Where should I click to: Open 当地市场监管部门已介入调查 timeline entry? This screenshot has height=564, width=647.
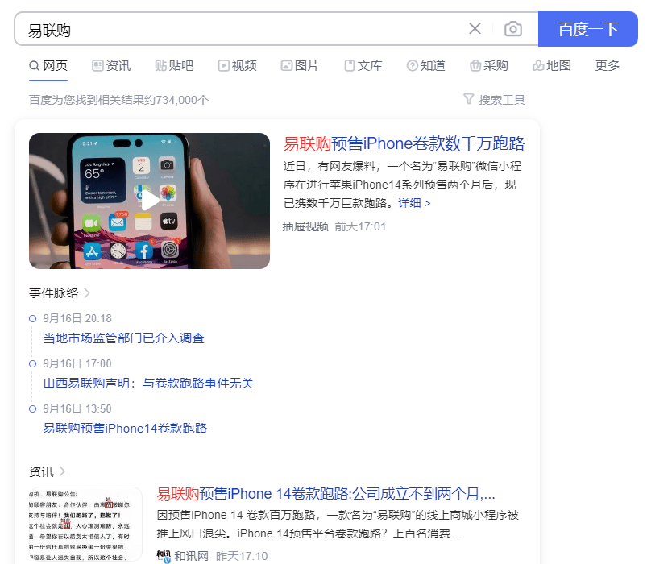pos(124,338)
